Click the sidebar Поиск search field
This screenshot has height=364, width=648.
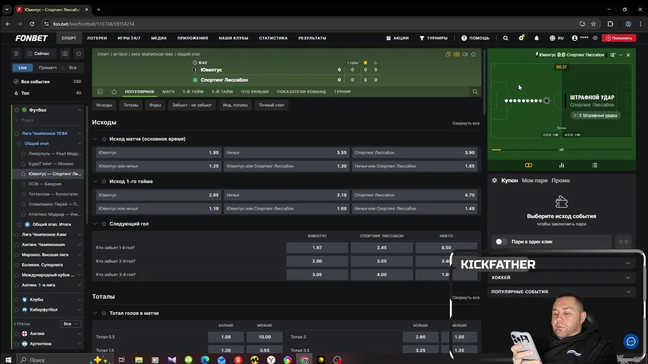(x=48, y=120)
